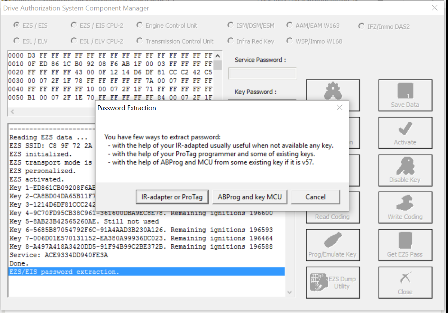The image size is (448, 313).
Task: Click the Save Data icon button
Action: tap(405, 95)
